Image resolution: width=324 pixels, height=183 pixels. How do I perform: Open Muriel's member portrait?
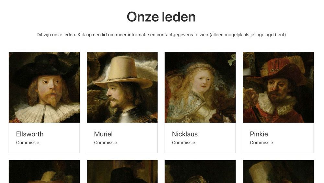tap(122, 87)
